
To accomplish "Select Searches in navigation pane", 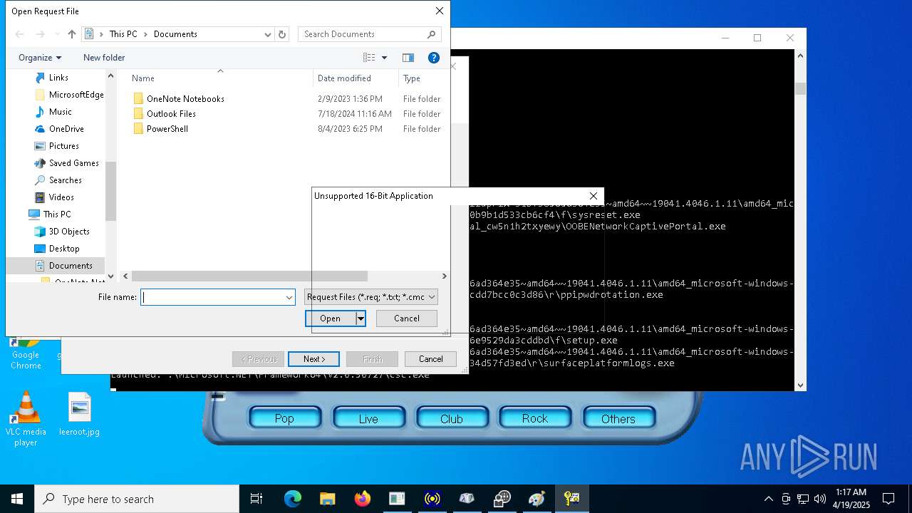I will (65, 180).
